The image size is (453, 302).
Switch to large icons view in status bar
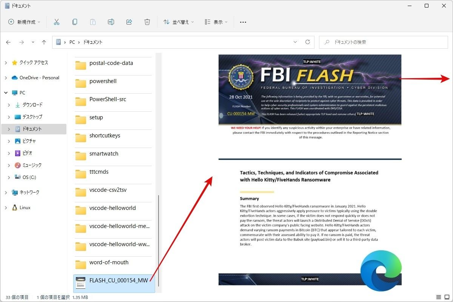[447, 297]
